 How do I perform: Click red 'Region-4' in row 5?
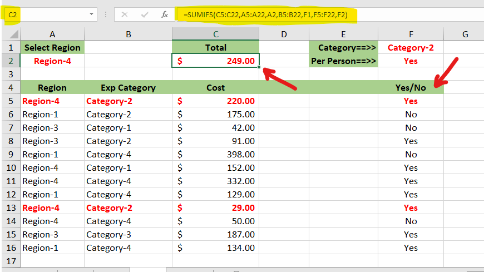pyautogui.click(x=52, y=101)
